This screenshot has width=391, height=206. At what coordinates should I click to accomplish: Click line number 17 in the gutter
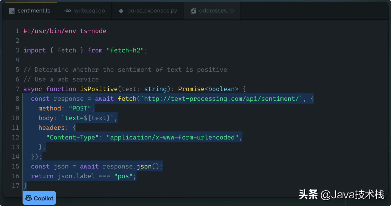point(16,186)
